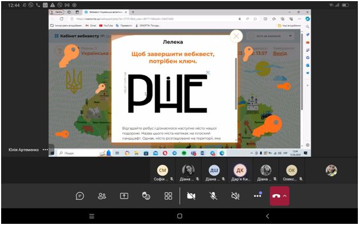Toggle the speaker audio on
Image resolution: width=359 pixels, height=225 pixels.
pos(235,196)
